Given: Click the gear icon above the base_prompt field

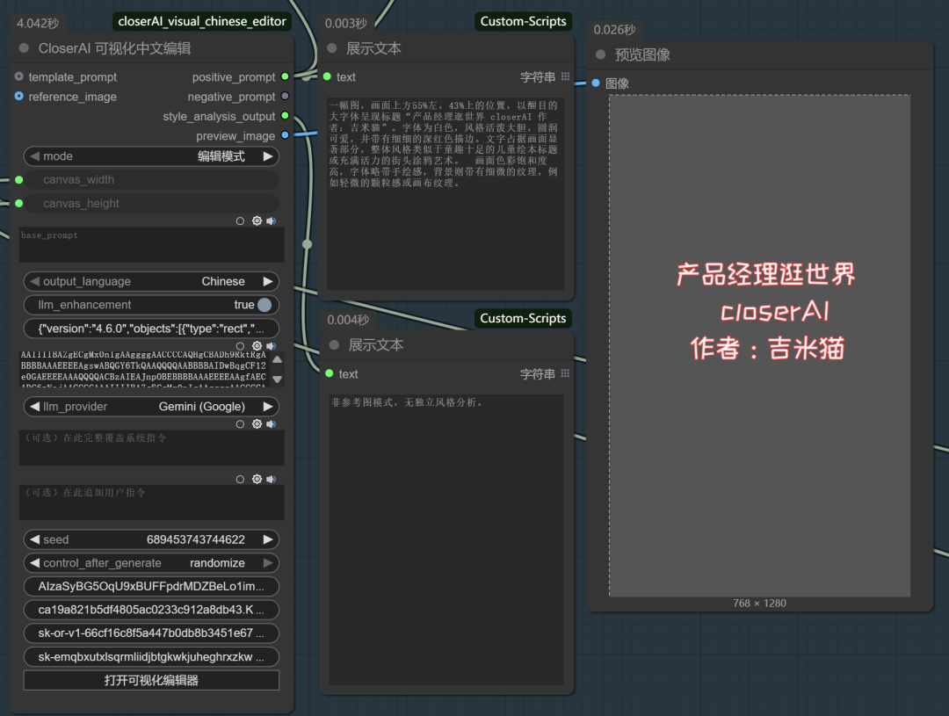Looking at the screenshot, I should point(257,221).
